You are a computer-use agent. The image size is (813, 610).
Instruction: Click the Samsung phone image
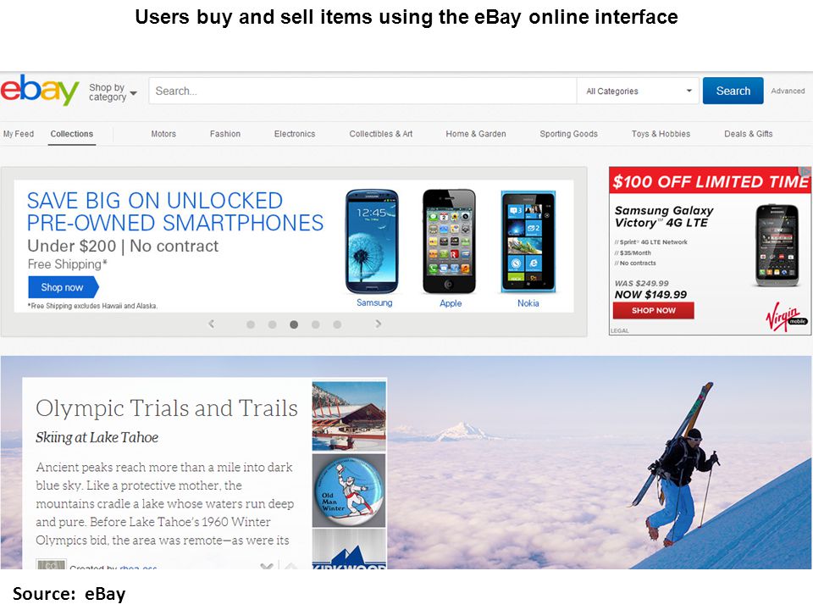pos(372,242)
